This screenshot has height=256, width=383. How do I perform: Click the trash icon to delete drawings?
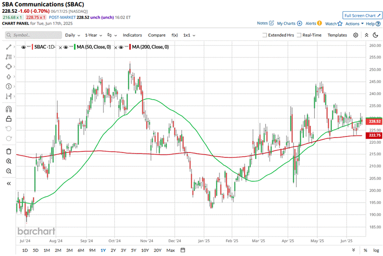[8, 150]
